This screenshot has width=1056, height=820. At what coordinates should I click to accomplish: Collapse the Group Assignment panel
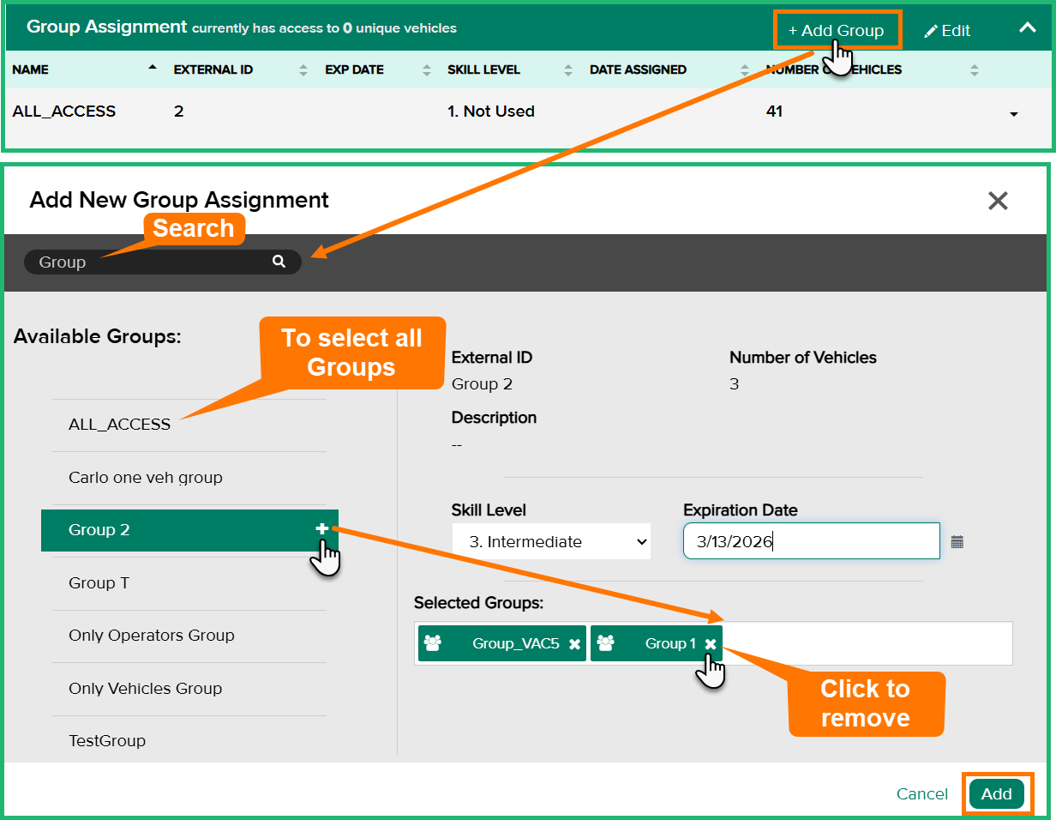pyautogui.click(x=1027, y=28)
